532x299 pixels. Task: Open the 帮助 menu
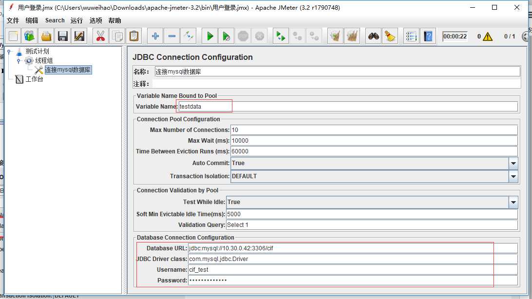pos(114,20)
